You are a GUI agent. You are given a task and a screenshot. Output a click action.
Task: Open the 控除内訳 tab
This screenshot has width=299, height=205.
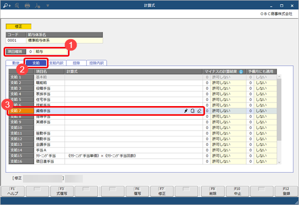click(97, 63)
